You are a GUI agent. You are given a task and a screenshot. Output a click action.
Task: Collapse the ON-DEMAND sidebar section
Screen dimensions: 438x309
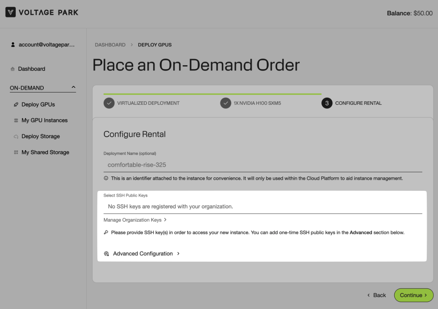point(73,88)
